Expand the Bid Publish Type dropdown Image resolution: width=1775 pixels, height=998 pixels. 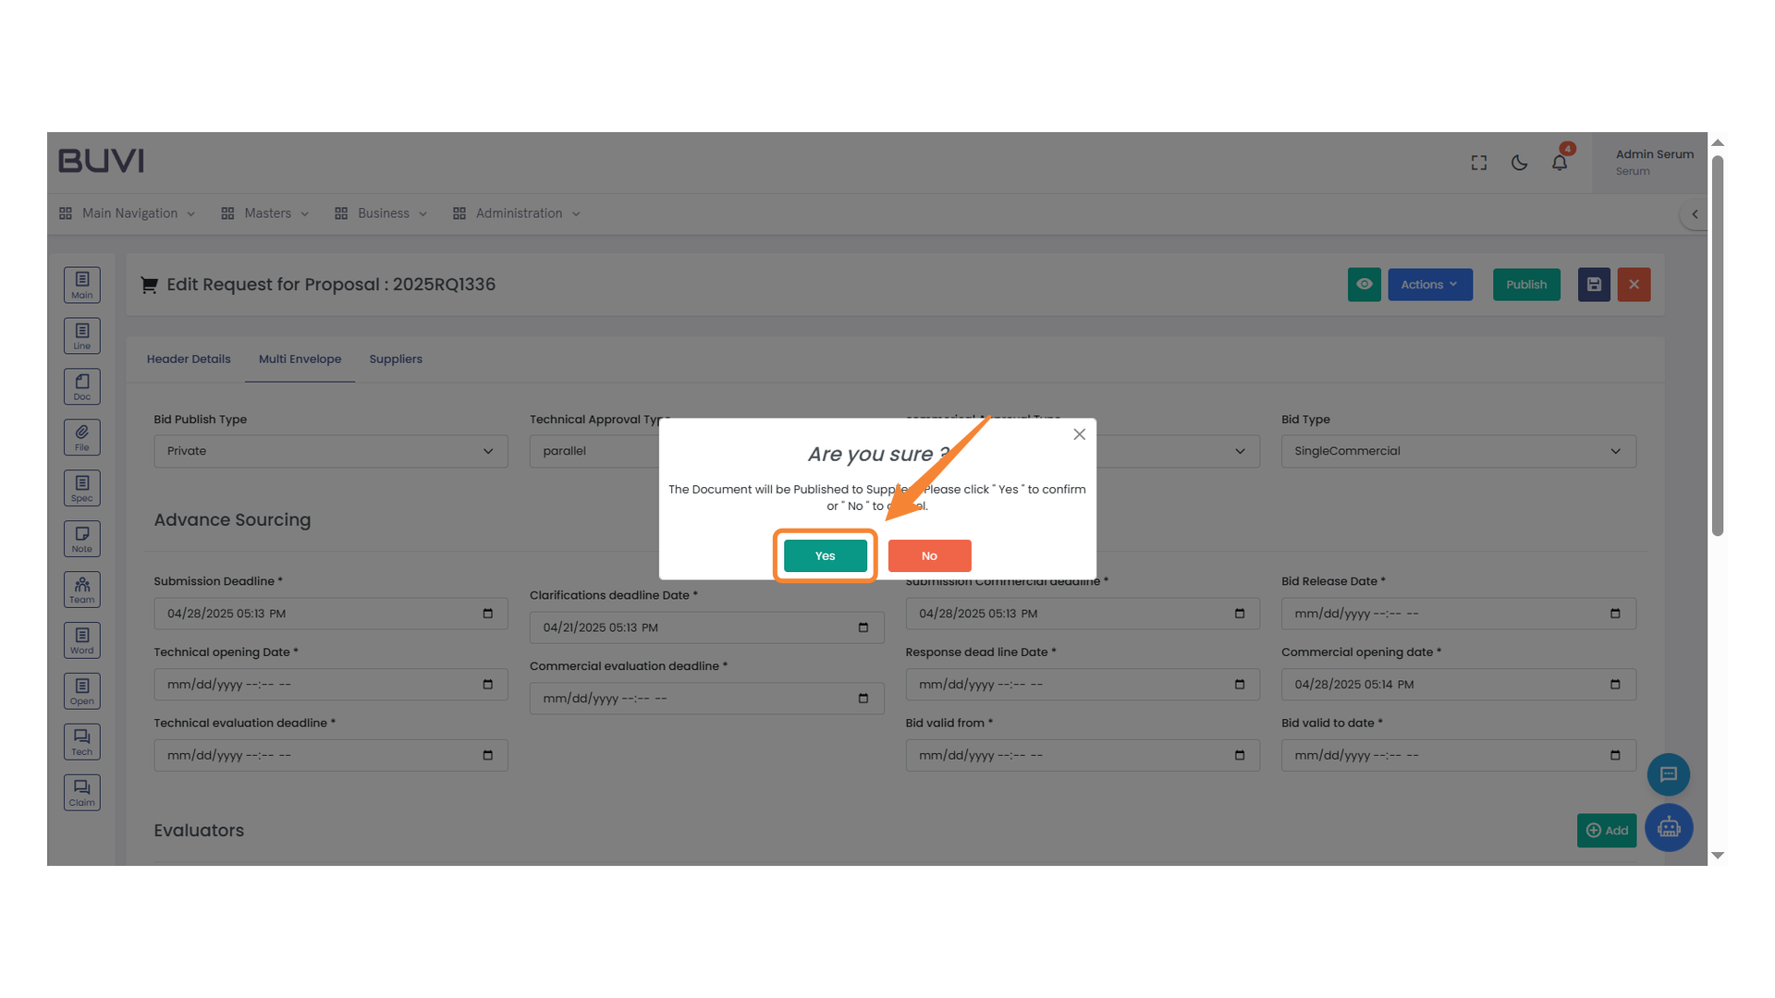[x=330, y=451]
